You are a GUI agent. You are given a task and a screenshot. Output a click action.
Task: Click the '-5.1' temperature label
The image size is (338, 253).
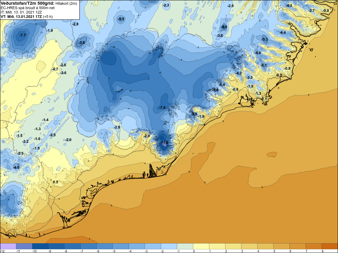pos(264,65)
